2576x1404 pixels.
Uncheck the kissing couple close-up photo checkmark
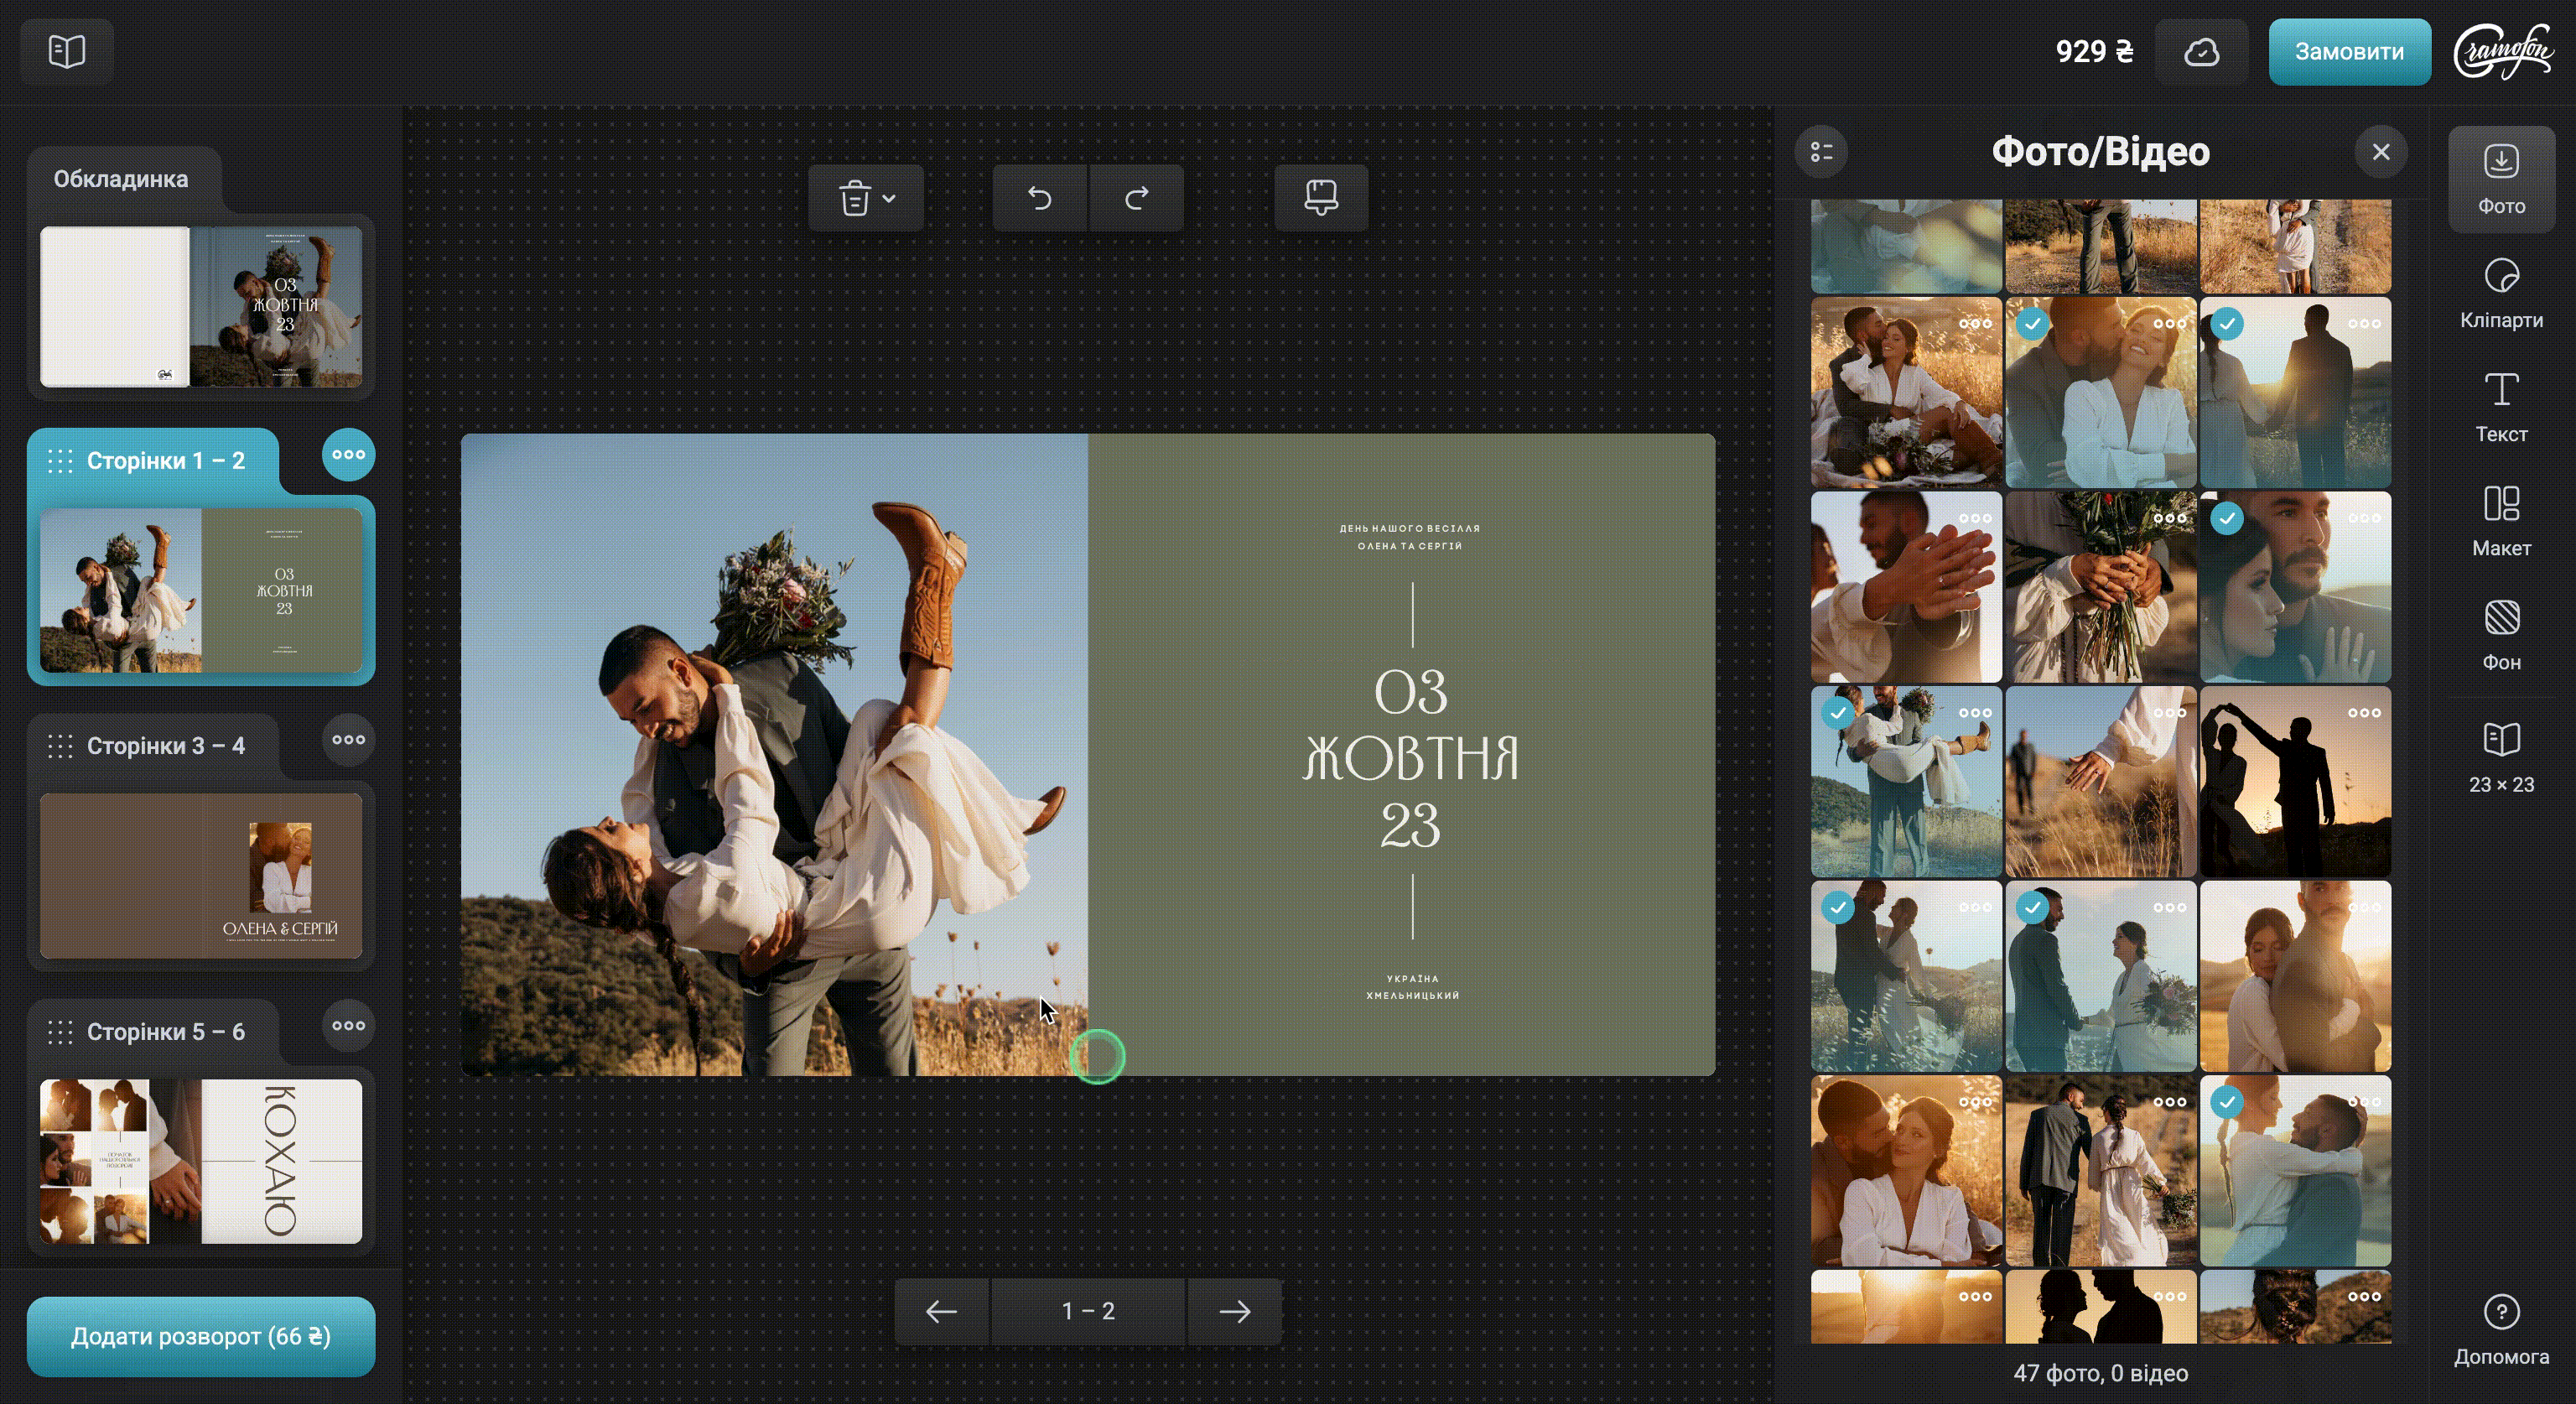click(2032, 324)
